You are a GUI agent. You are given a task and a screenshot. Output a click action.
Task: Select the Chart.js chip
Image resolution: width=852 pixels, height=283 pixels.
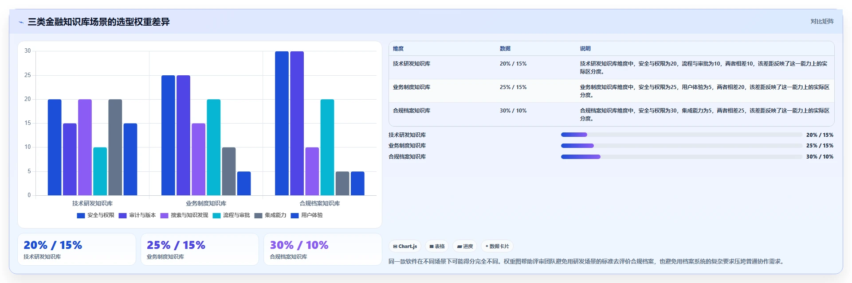click(405, 246)
